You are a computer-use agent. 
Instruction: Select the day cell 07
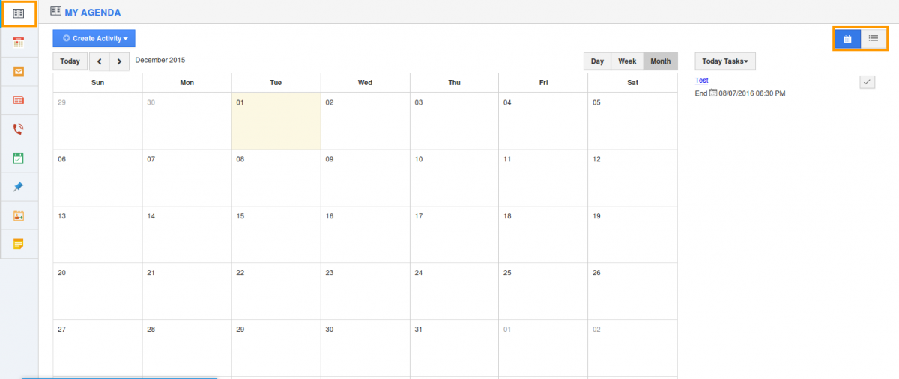(187, 178)
